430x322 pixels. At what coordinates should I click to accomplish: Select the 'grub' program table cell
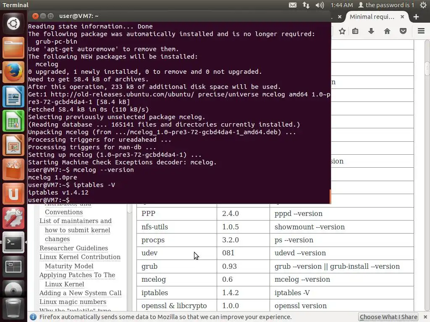[177, 266]
